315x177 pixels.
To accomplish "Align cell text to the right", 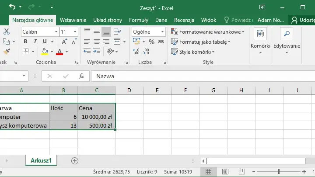I will pos(106,42).
